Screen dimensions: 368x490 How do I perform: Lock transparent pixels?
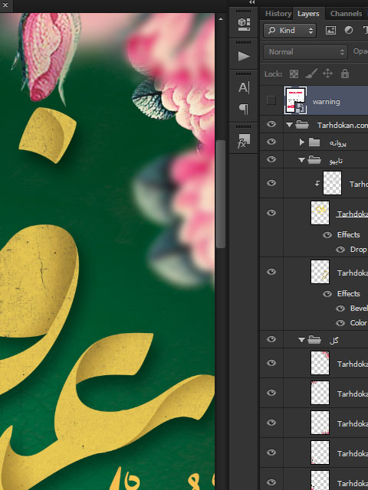[x=294, y=73]
